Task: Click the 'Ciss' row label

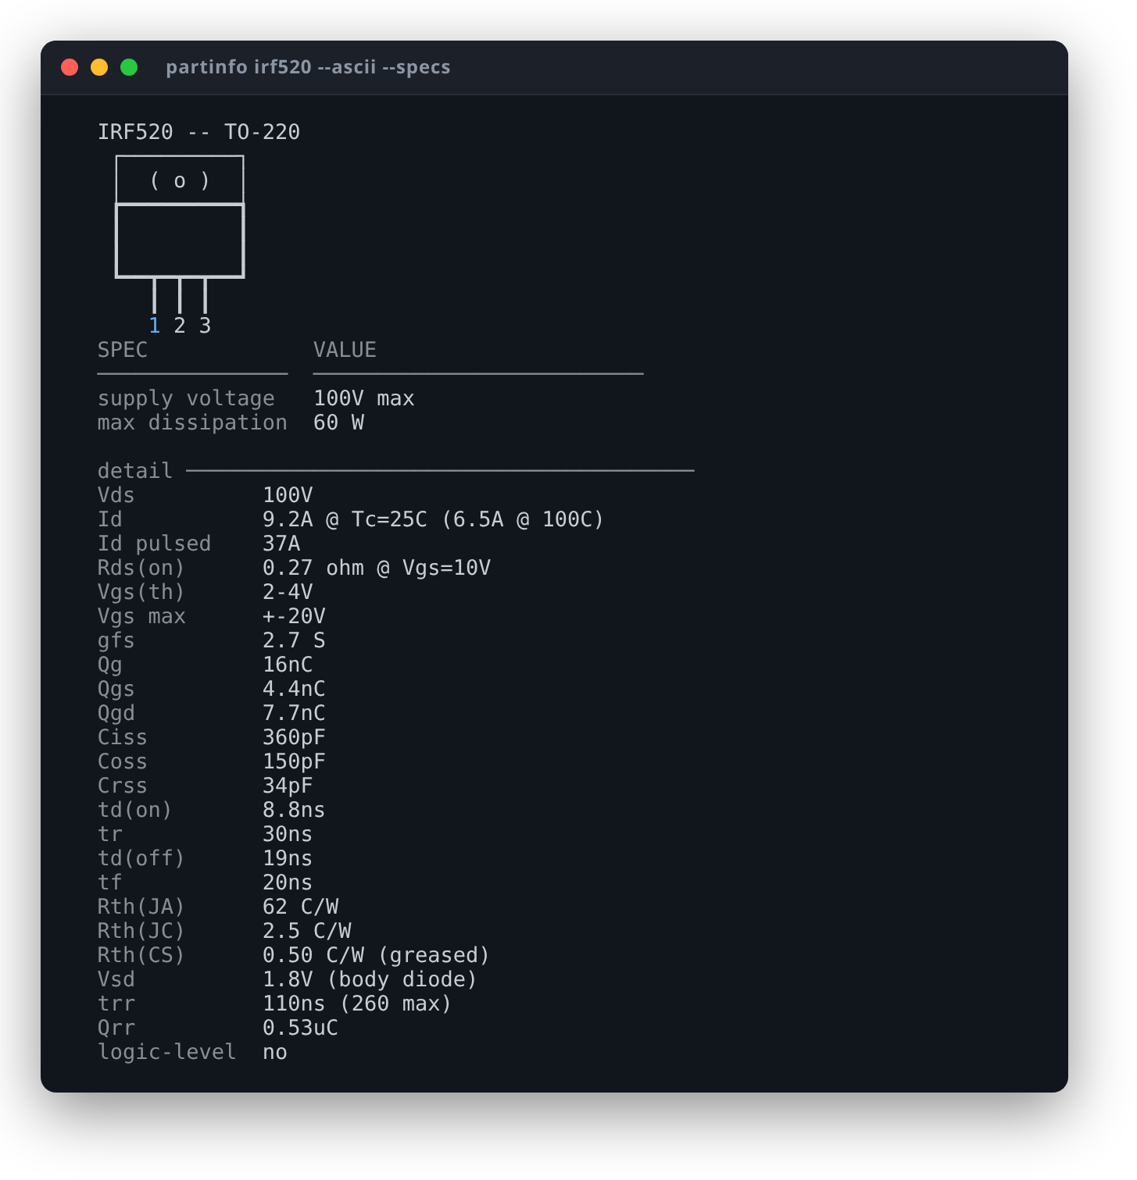Action: tap(123, 737)
